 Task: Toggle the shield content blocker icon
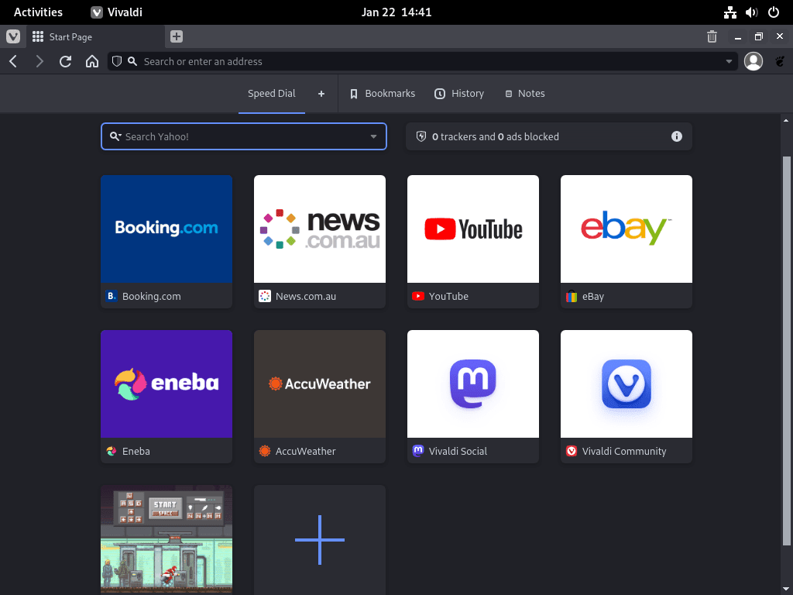[x=118, y=61]
